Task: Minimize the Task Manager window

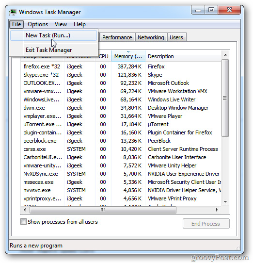Action: tap(198, 10)
